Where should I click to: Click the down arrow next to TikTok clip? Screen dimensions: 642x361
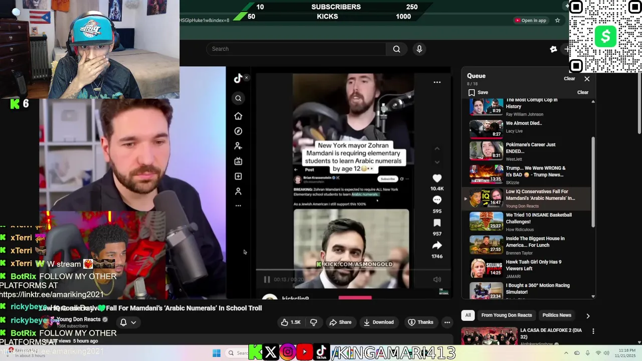[x=437, y=162]
